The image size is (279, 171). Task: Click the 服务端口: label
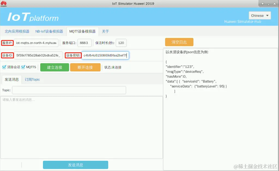69,43
